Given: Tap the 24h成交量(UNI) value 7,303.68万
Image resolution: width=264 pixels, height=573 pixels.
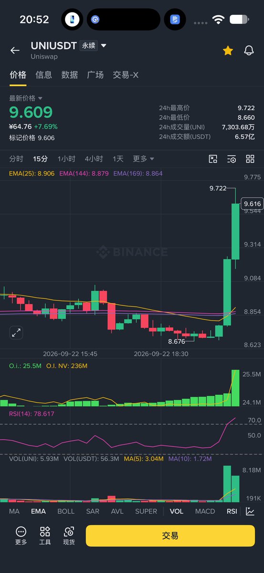Looking at the screenshot, I should (x=239, y=127).
